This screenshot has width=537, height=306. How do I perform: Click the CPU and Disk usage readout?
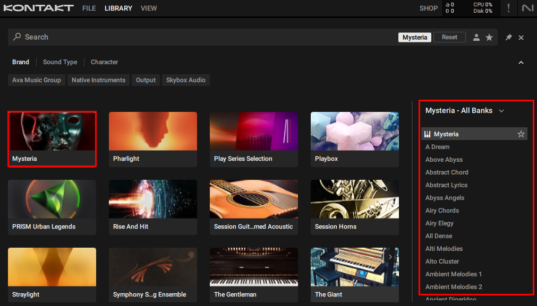(x=482, y=8)
